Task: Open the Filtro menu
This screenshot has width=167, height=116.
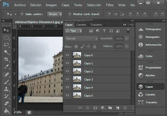Action: (x=110, y=5)
